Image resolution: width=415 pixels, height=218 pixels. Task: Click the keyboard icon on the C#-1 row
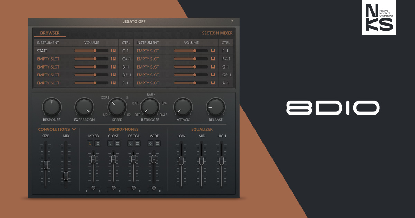point(113,59)
